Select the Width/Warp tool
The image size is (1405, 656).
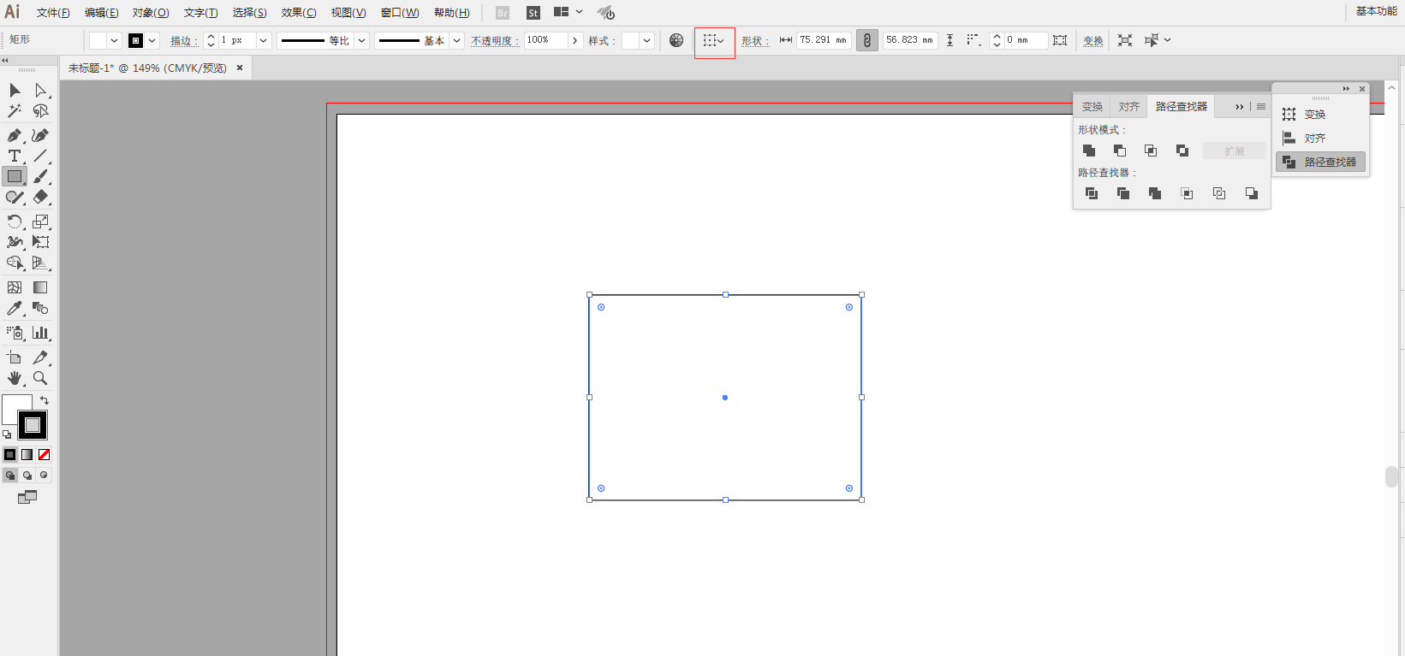point(15,242)
